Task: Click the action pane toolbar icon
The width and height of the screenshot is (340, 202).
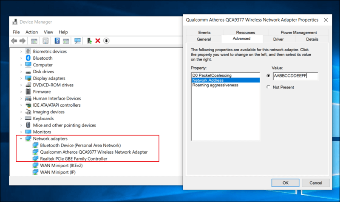Action: tap(66, 41)
